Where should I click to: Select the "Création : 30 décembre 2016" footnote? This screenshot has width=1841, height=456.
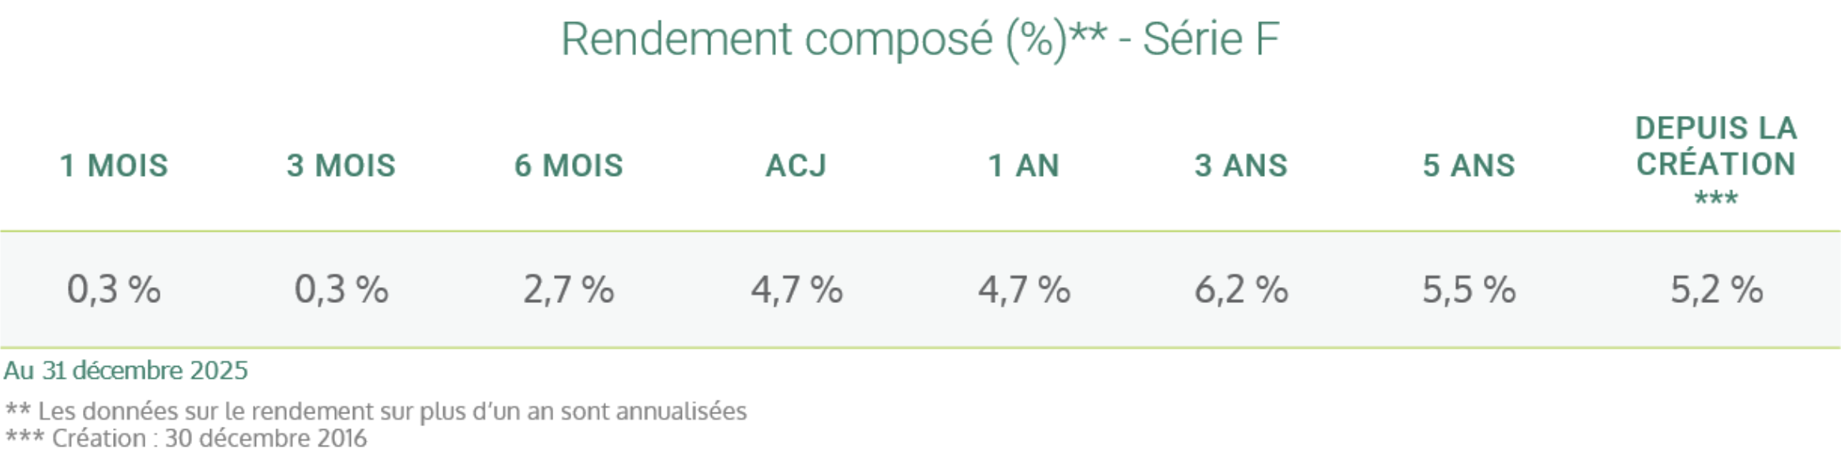186,438
